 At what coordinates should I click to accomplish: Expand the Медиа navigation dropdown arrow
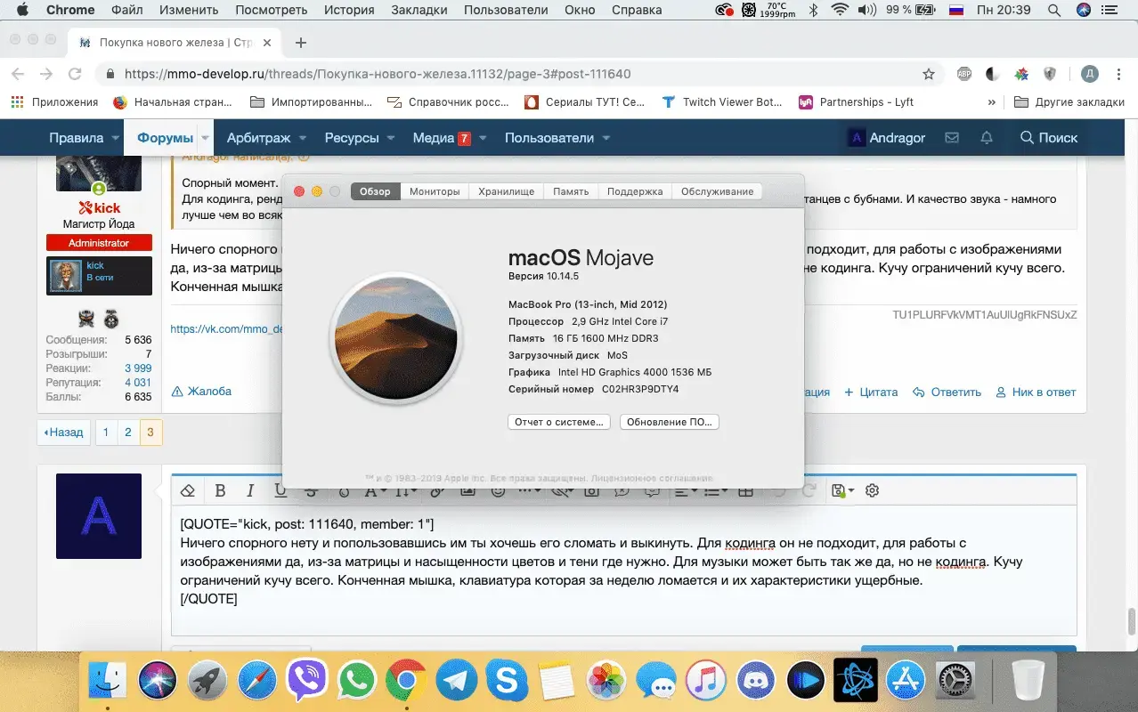tap(483, 138)
